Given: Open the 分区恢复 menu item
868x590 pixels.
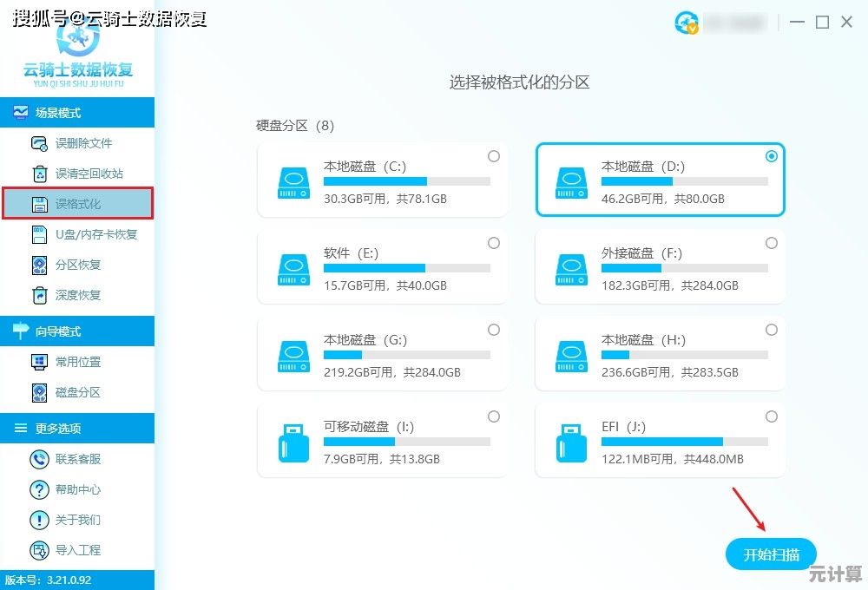Looking at the screenshot, I should pos(77,265).
